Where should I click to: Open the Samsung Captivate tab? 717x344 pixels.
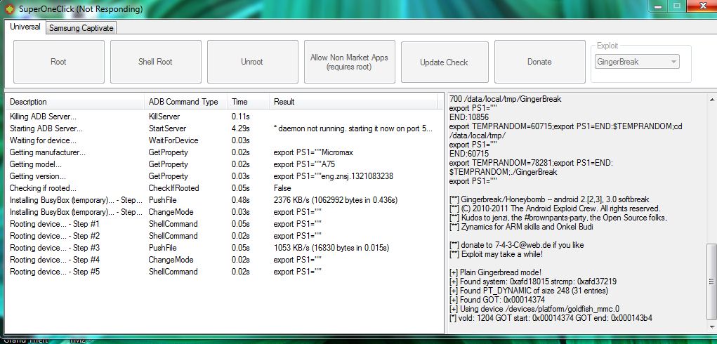point(81,28)
